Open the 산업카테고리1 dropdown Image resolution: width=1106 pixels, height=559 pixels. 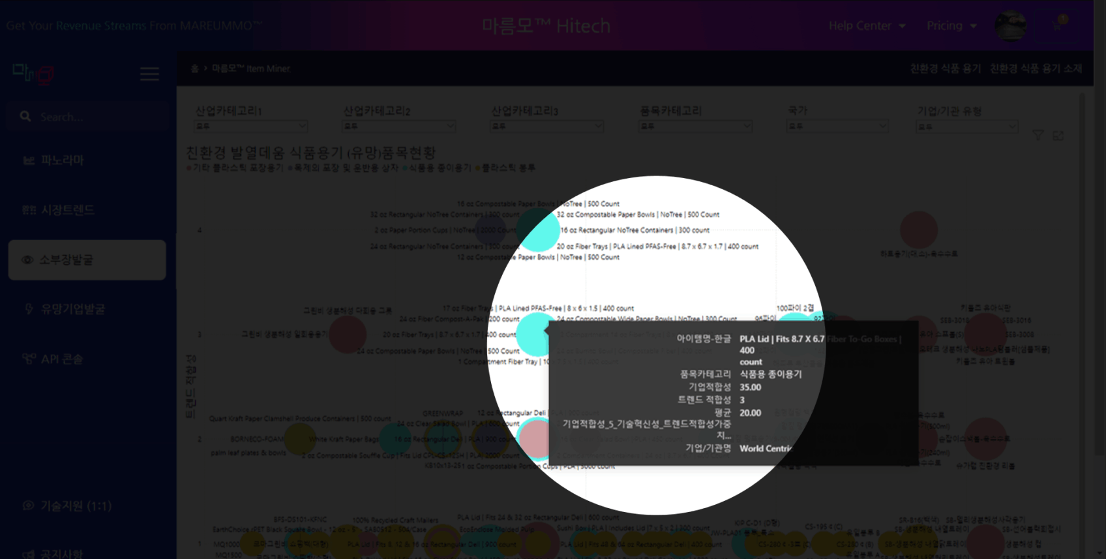point(251,126)
